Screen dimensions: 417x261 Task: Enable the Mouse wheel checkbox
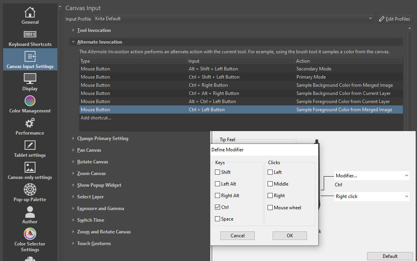coord(270,208)
